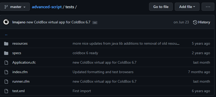The width and height of the screenshot is (216, 97).
Task: Go up to parent directory link
Action: tap(6, 34)
